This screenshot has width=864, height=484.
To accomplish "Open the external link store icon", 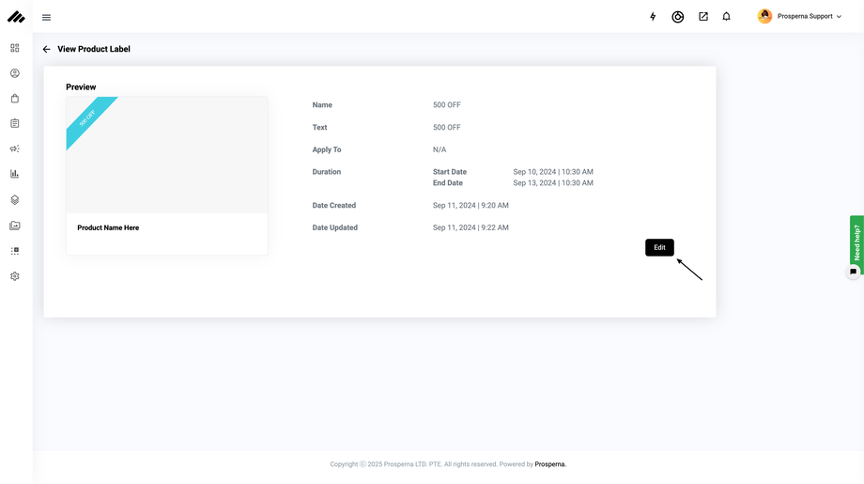I will coord(703,17).
